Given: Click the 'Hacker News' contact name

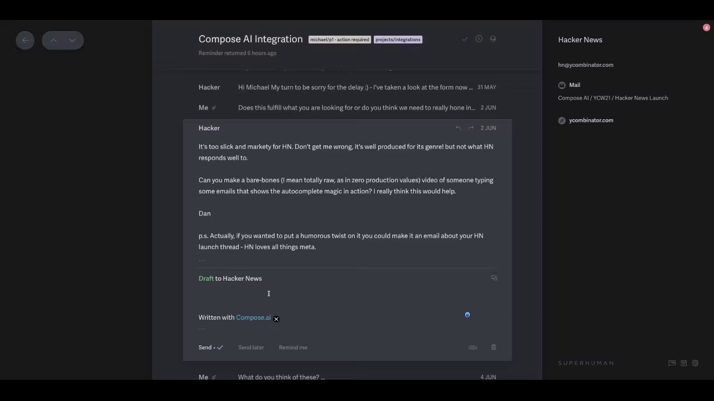Looking at the screenshot, I should click(580, 40).
